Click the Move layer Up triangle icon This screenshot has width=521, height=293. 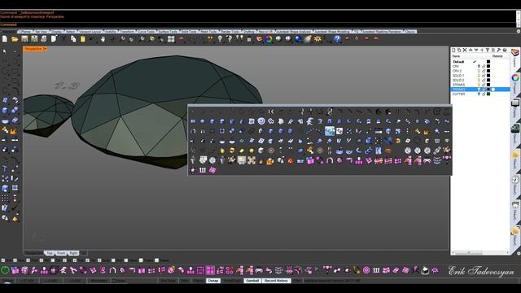click(x=471, y=50)
